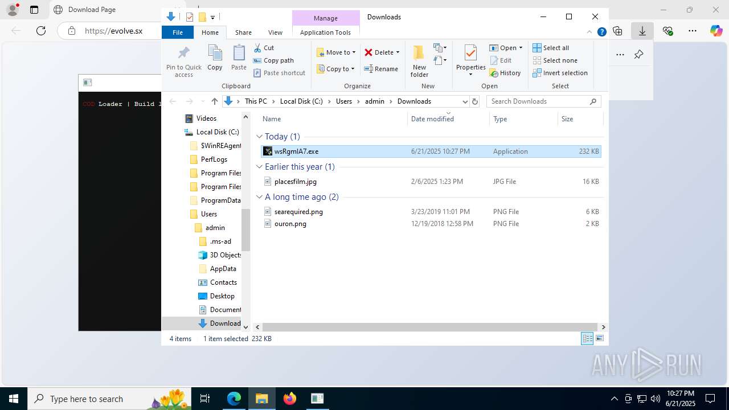Collapse the ribbon with chevron
Screen dimensions: 729x410
tap(589, 32)
